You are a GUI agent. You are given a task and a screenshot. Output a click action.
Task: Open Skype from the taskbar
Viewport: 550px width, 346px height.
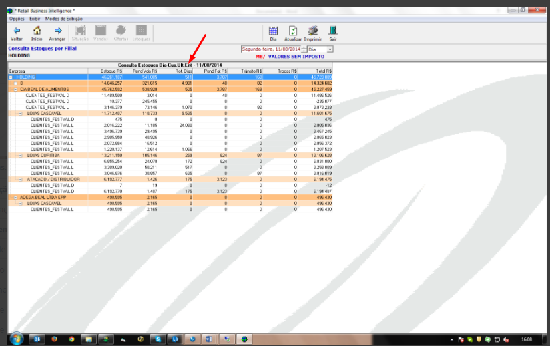158,339
